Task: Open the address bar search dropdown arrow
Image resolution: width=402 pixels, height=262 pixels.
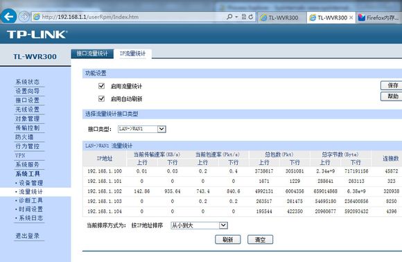Action: [x=236, y=17]
